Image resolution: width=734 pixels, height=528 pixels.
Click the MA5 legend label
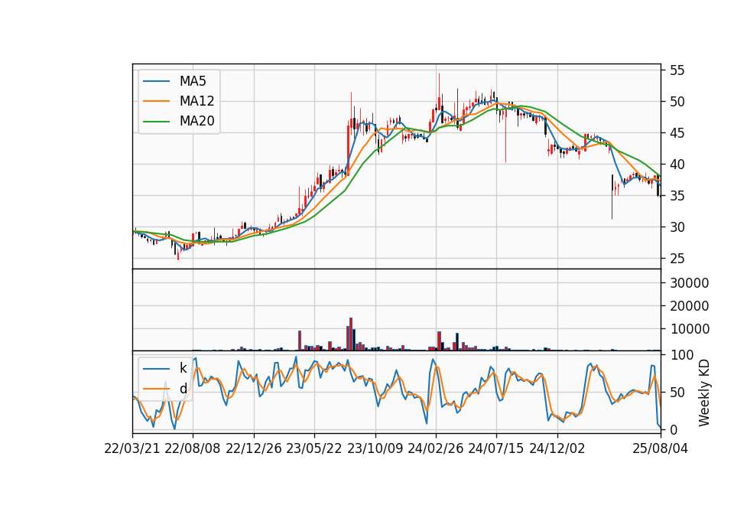tap(193, 81)
